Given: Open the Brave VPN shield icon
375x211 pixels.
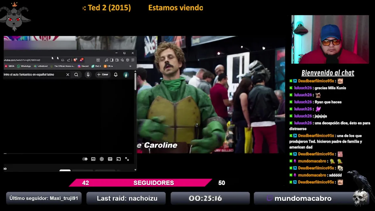Looking at the screenshot, I should (x=127, y=60).
